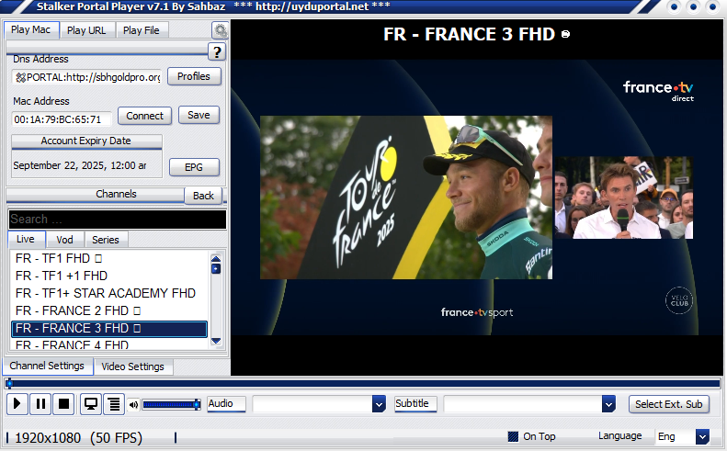Click the September 22, 2025 expiry date value
Screen dimensions: 727x451
tap(80, 165)
